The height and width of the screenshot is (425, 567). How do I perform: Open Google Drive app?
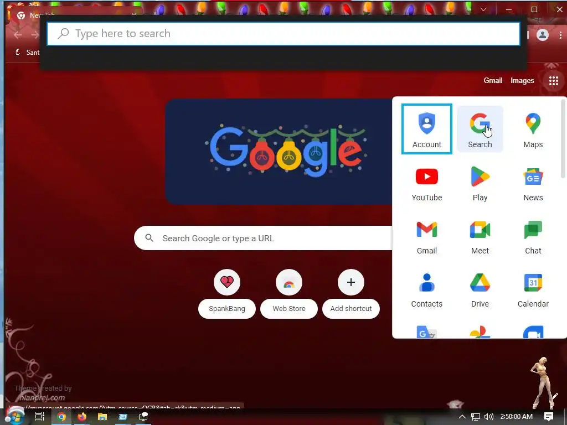click(x=480, y=290)
